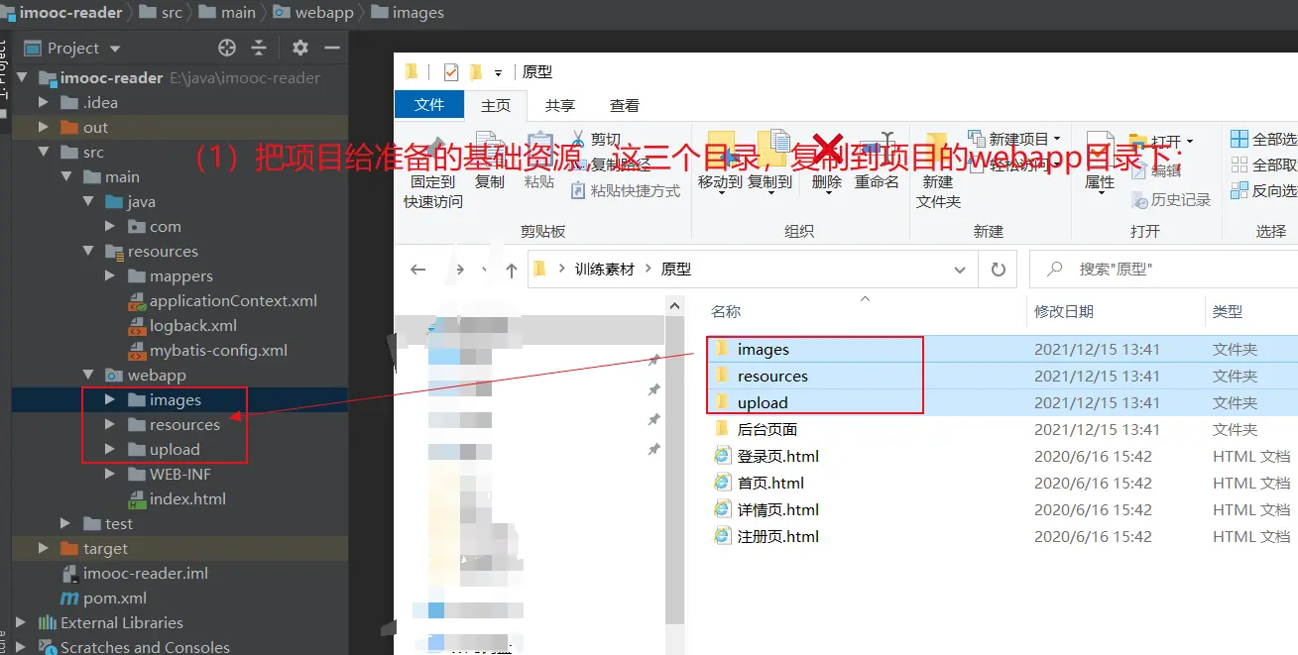
Task: Switch to the 共享 (Share) ribbon tab
Action: 560,105
